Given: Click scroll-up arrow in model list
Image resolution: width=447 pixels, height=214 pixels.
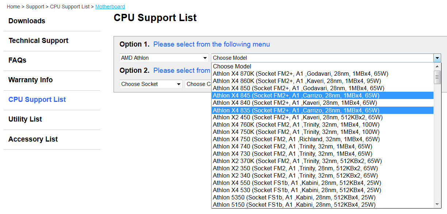Looking at the screenshot, I should tap(437, 67).
